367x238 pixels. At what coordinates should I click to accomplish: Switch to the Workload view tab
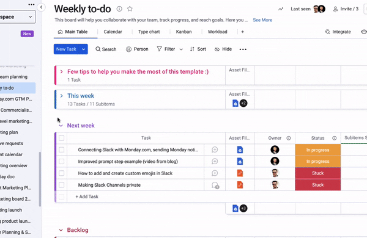(217, 32)
